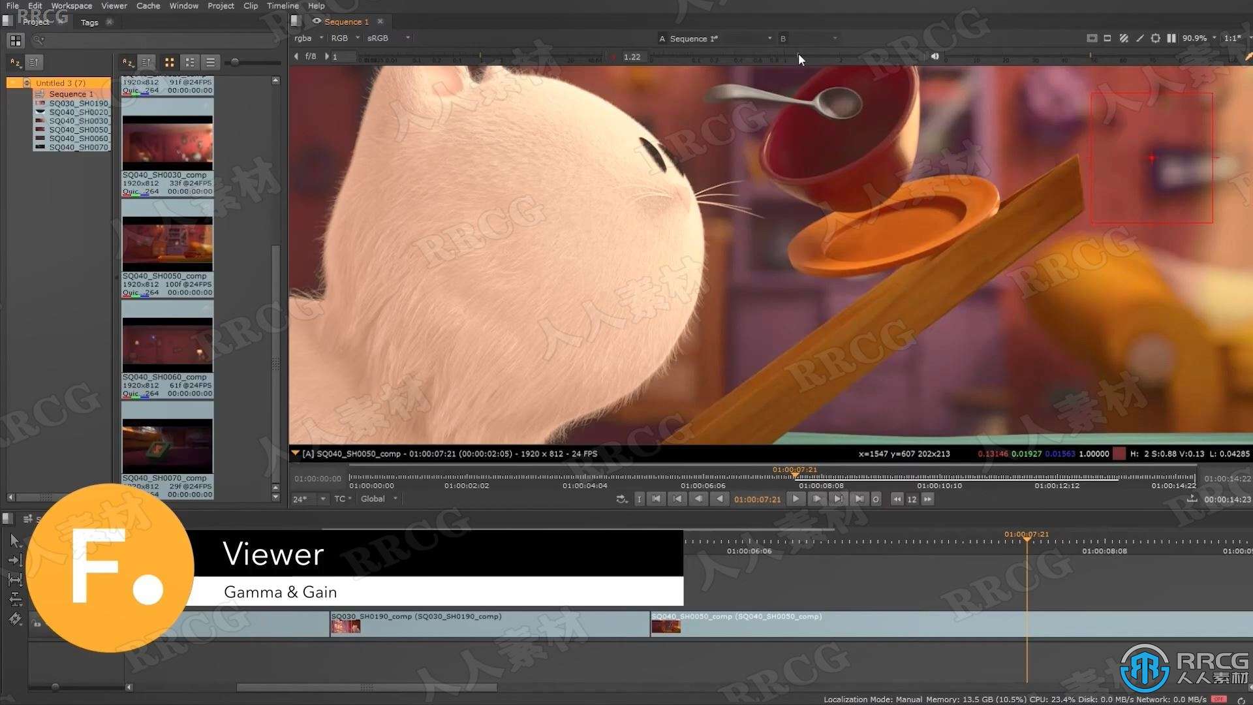Image resolution: width=1253 pixels, height=705 pixels.
Task: Enable the viewer annotations pencil icon
Action: click(1139, 39)
